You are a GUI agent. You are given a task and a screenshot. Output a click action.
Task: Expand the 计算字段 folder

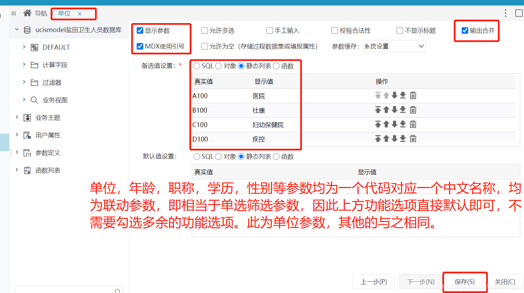coord(24,64)
